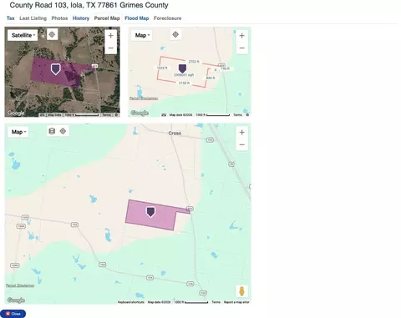Image resolution: width=401 pixels, height=318 pixels.
Task: Open the History tab
Action: [x=81, y=18]
